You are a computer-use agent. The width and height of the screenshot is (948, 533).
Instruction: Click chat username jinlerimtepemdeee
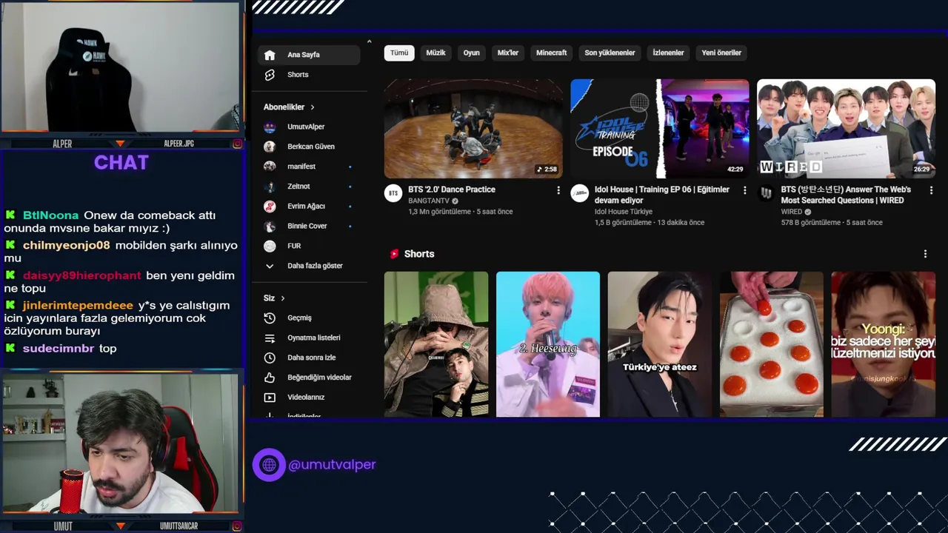pyautogui.click(x=79, y=305)
